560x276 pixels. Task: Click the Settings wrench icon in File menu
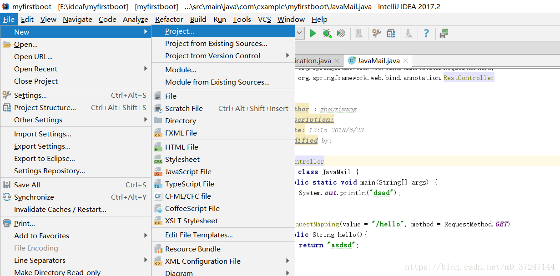click(x=7, y=95)
